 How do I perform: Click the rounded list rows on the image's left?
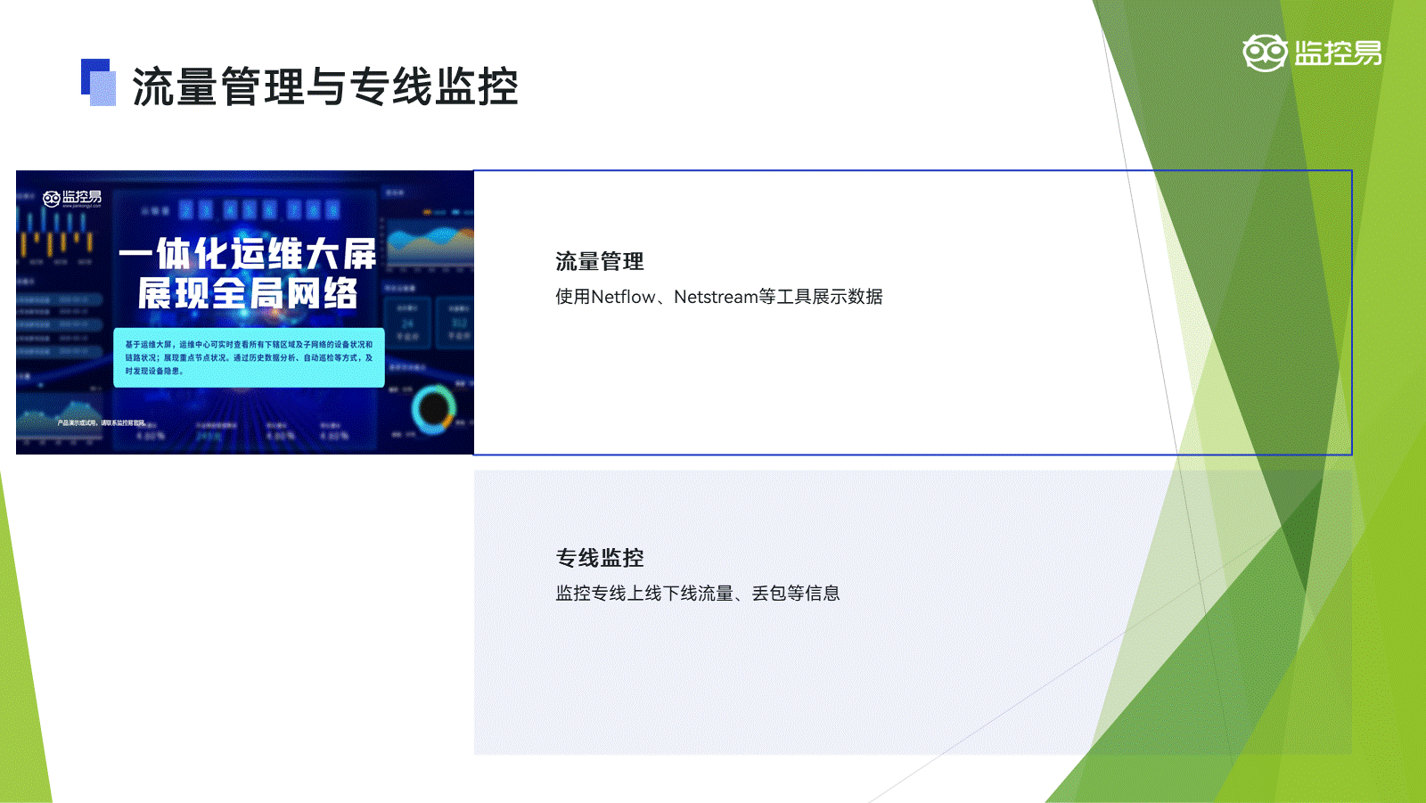55,325
